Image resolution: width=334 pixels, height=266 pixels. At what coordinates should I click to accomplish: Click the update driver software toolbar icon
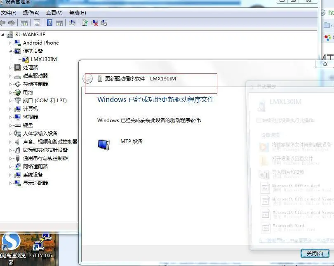(85, 23)
